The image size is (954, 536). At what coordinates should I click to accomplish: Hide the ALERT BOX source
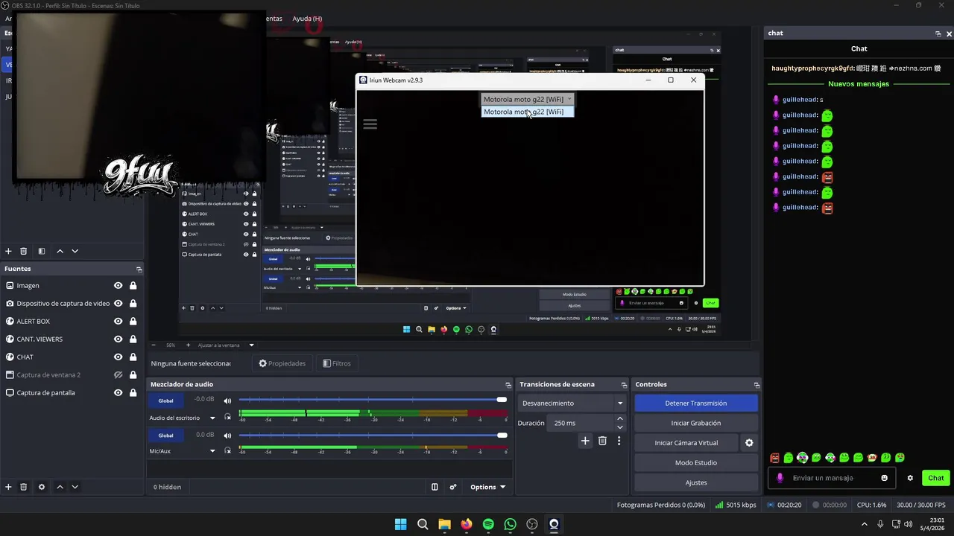(x=118, y=322)
